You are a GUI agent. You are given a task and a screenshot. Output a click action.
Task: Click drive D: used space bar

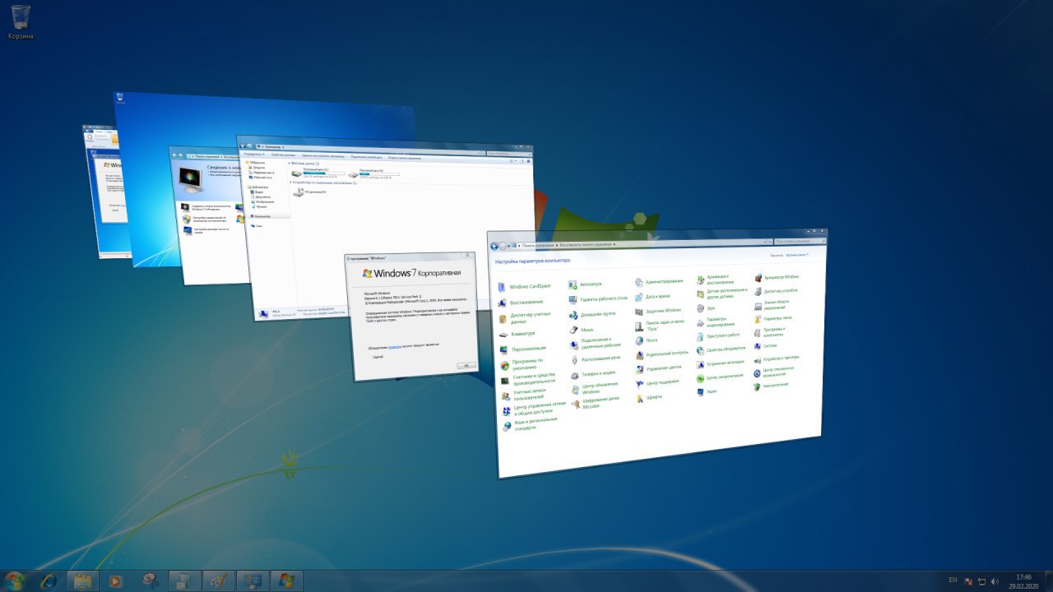point(379,173)
